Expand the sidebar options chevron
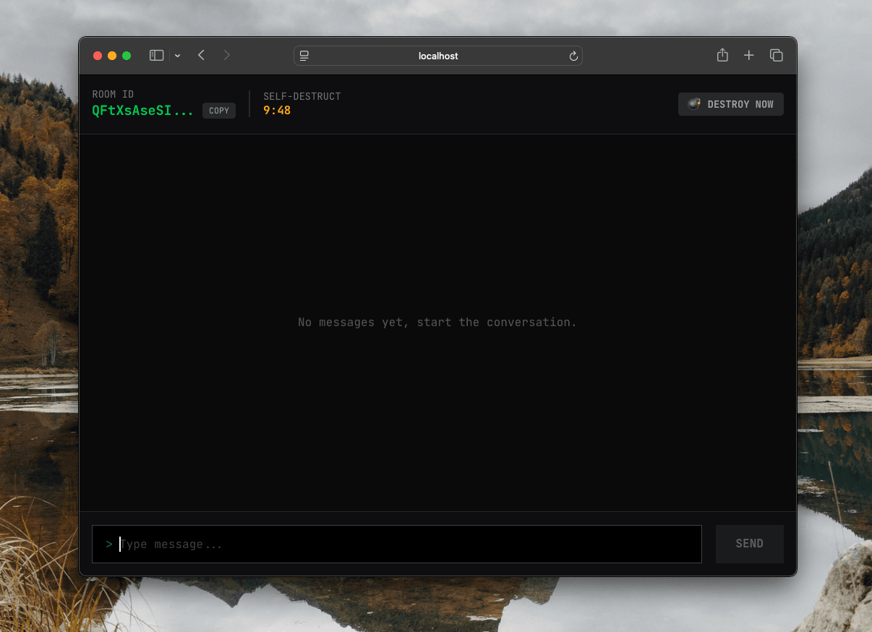Image resolution: width=872 pixels, height=632 pixels. tap(177, 55)
